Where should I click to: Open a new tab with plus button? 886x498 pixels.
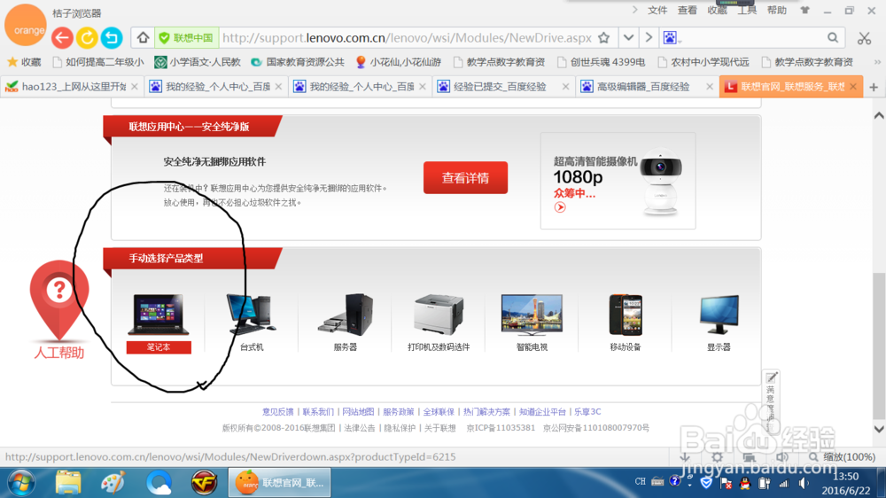coord(874,87)
